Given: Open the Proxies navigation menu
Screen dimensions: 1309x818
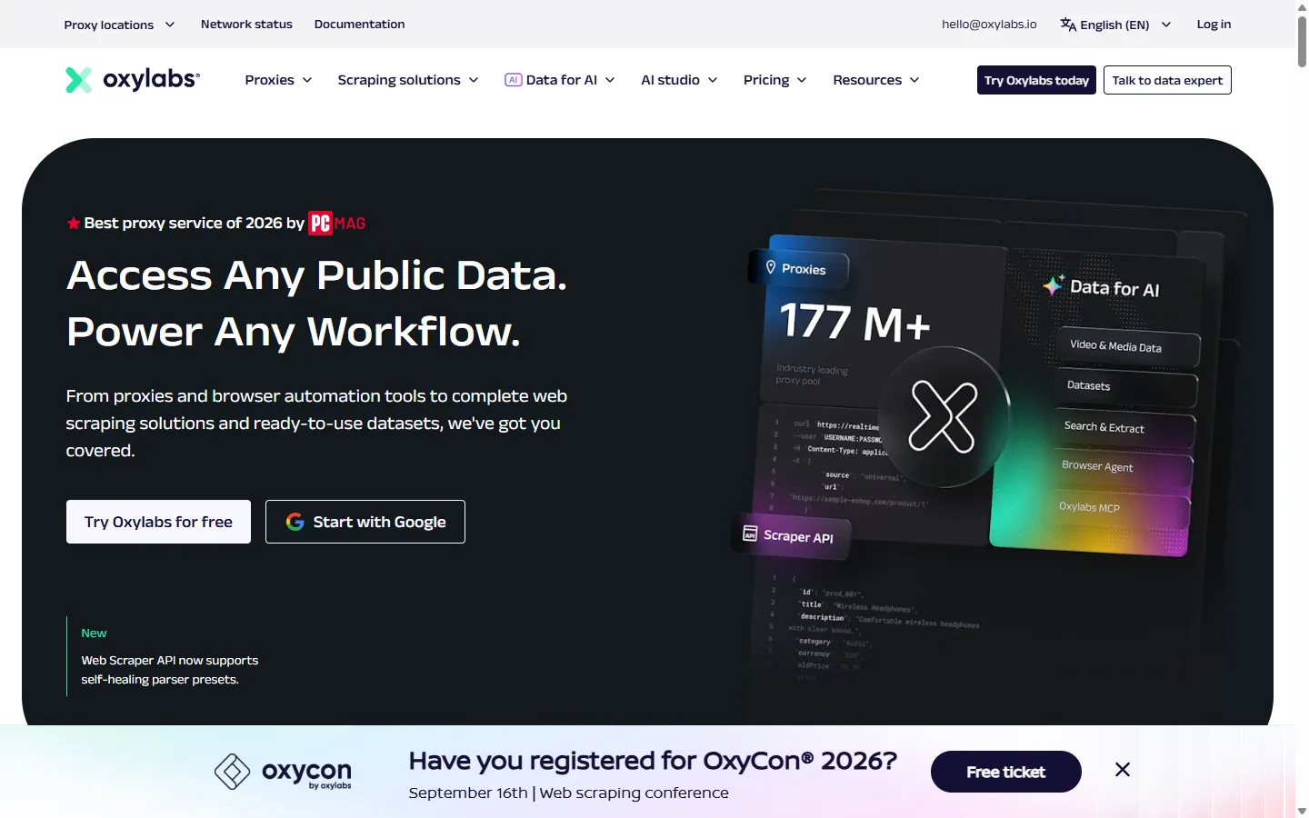Looking at the screenshot, I should (278, 80).
